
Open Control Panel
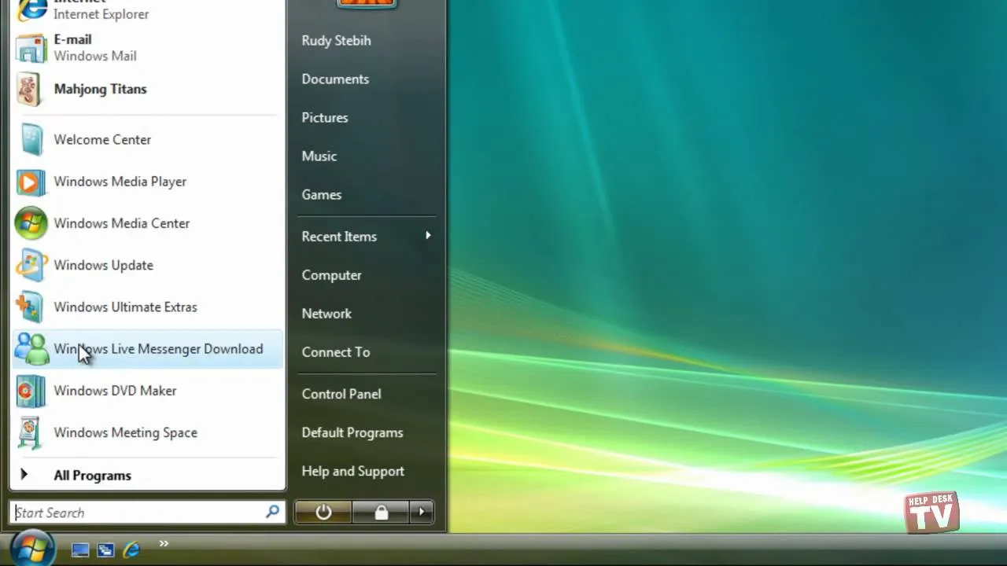click(x=341, y=394)
